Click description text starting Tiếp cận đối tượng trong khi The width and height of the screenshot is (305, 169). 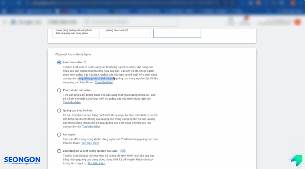[110, 141]
